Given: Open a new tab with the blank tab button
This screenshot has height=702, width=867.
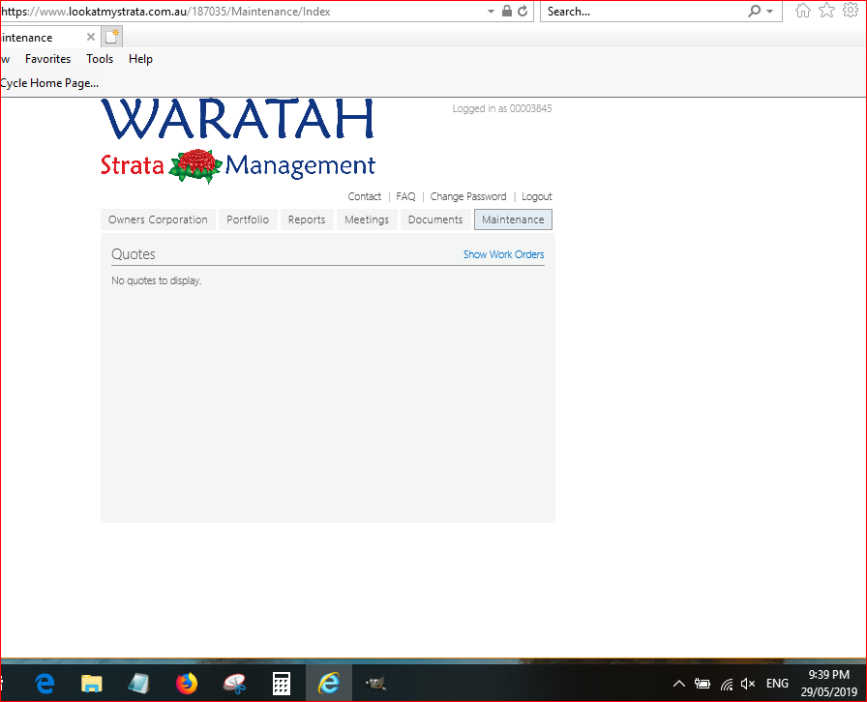Looking at the screenshot, I should pyautogui.click(x=111, y=37).
